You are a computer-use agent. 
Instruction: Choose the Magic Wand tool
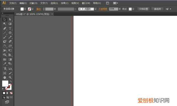[5, 24]
